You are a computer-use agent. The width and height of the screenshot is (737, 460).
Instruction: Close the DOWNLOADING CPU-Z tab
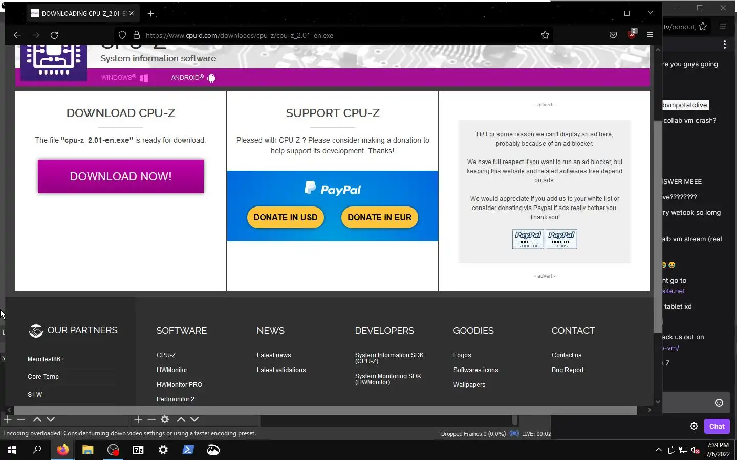pyautogui.click(x=132, y=14)
